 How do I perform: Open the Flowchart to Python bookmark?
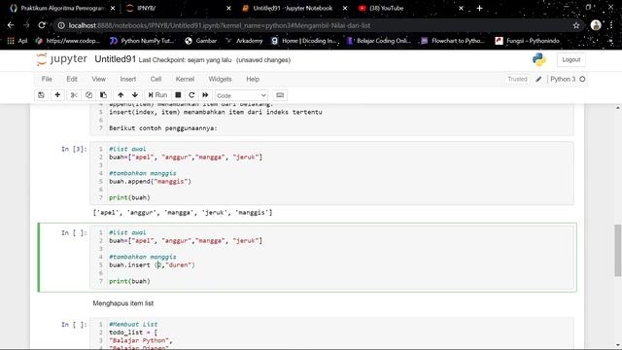[453, 41]
